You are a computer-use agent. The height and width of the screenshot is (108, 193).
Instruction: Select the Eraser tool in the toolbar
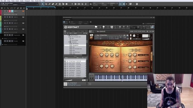(53, 4)
